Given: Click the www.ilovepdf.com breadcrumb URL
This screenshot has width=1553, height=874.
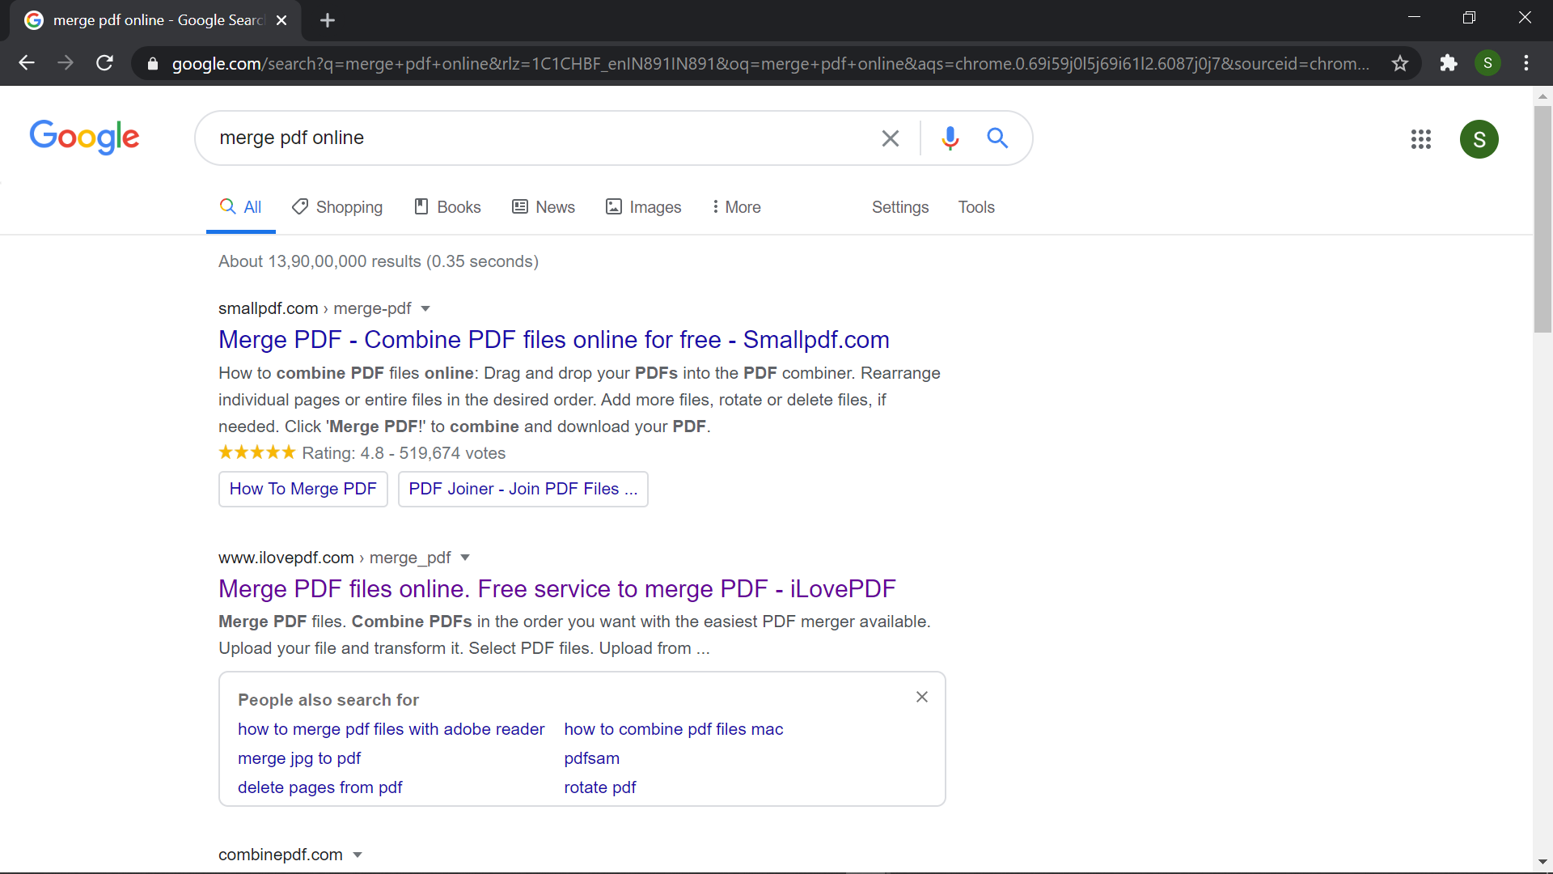Looking at the screenshot, I should [334, 558].
